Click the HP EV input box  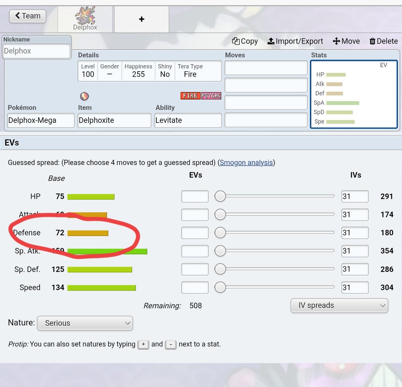tap(195, 197)
